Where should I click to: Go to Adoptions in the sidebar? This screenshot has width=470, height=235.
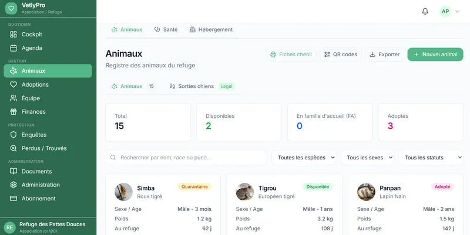(x=35, y=84)
